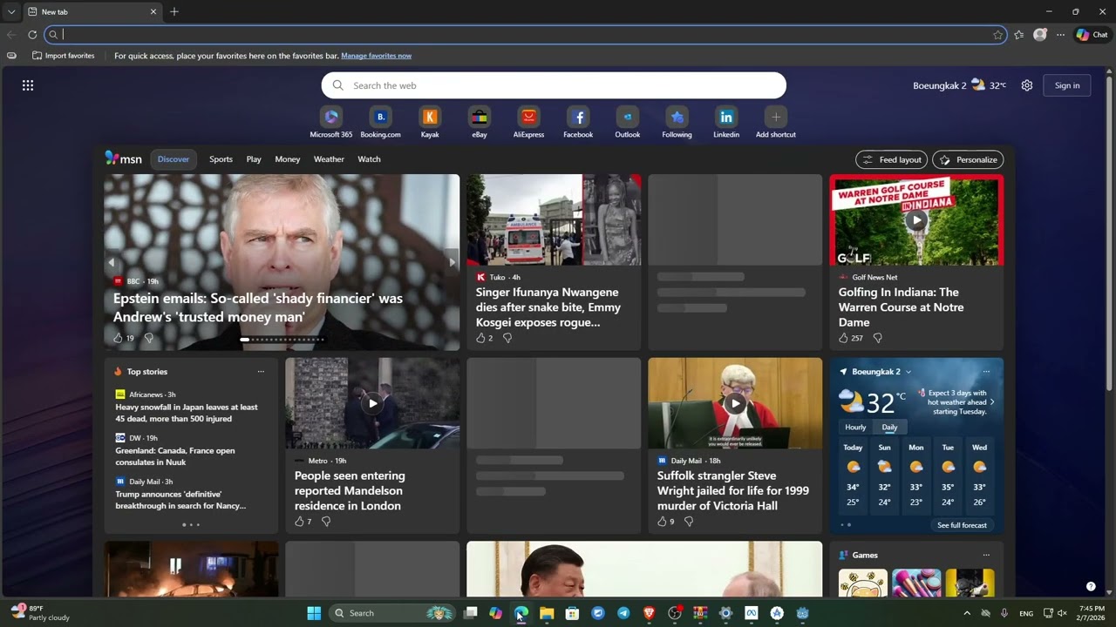Show hidden system tray icons
The width and height of the screenshot is (1116, 627).
[966, 613]
